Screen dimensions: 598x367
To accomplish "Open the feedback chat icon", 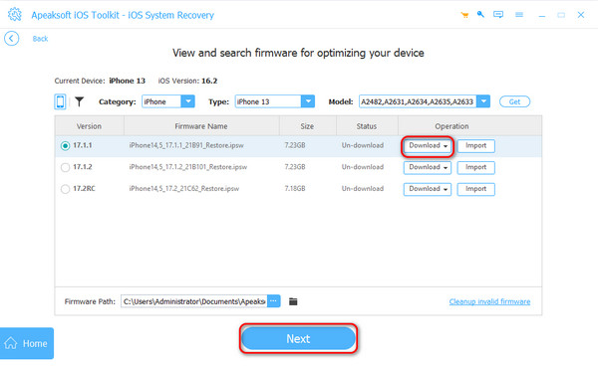I will (x=498, y=15).
